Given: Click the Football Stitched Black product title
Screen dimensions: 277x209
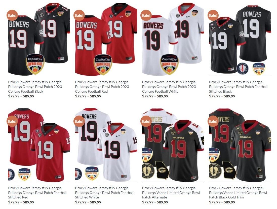Looking at the screenshot, I should tap(238, 87).
